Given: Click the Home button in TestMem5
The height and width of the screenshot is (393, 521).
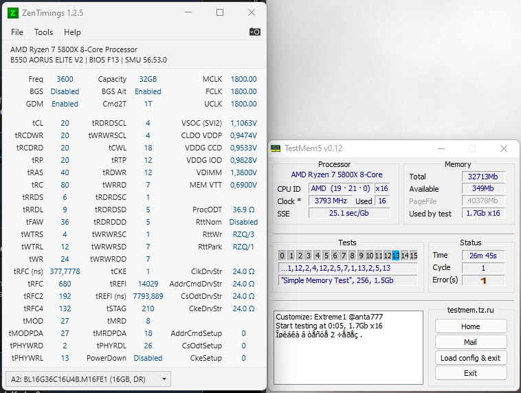Looking at the screenshot, I should (x=471, y=326).
